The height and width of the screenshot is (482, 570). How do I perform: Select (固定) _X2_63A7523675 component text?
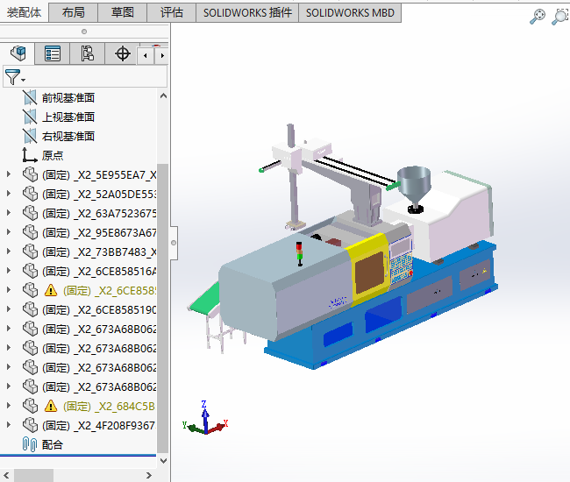point(99,213)
